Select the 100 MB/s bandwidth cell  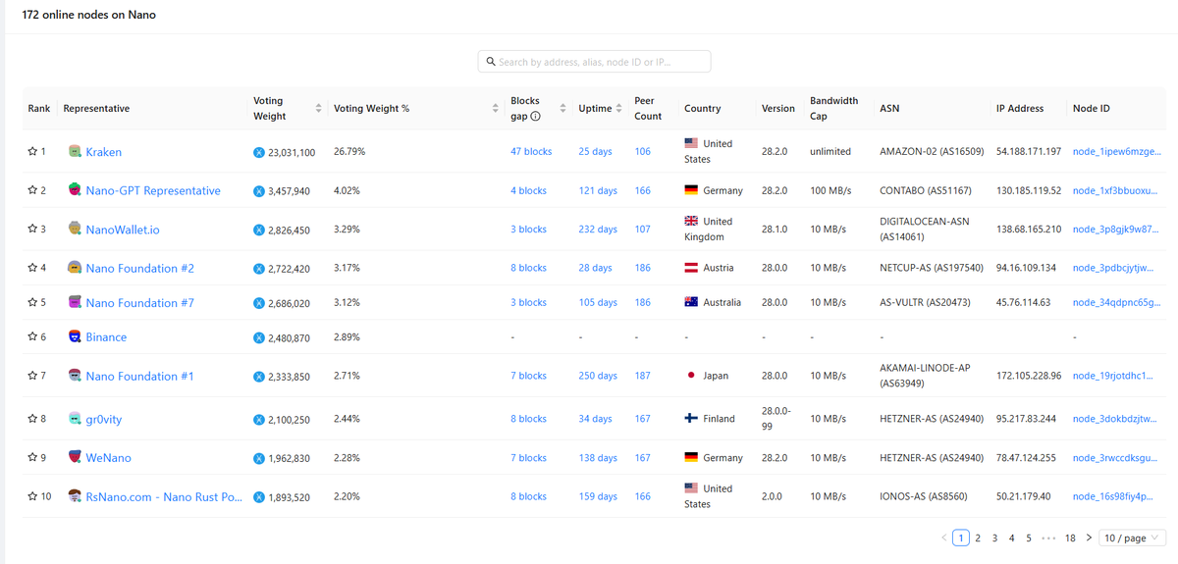tap(829, 190)
